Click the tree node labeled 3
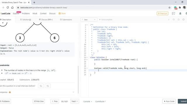The height and width of the screenshot is (105, 187). pyautogui.click(x=20, y=38)
